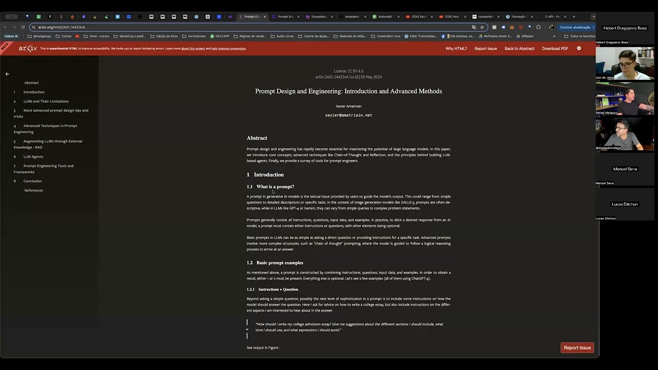This screenshot has width=658, height=370.
Task: Open Videos IA bookmark
Action: 11,36
